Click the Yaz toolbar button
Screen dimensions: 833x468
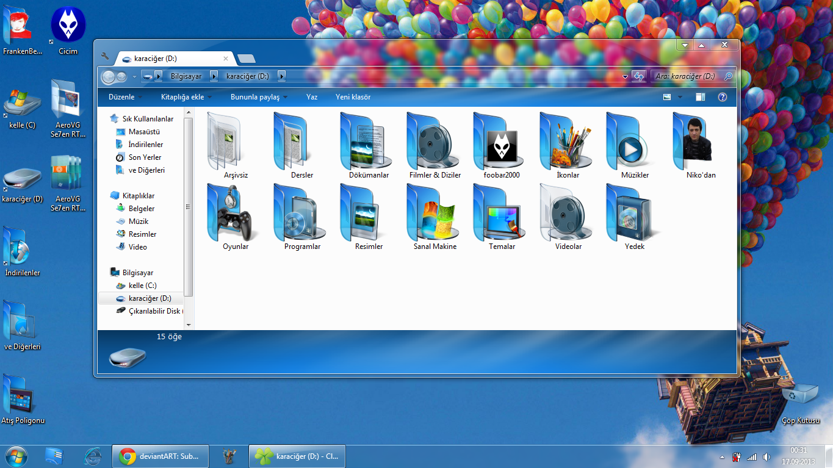[x=312, y=97]
